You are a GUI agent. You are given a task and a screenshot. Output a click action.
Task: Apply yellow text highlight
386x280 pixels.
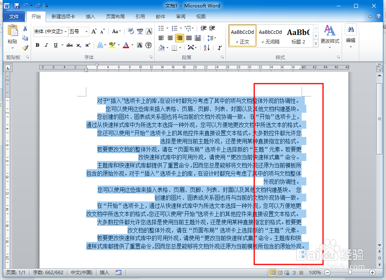point(112,44)
